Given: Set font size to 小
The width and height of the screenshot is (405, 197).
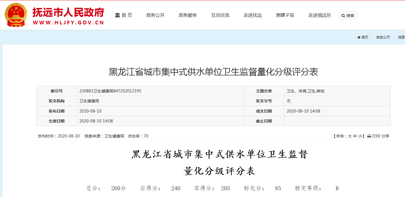Looking at the screenshot, I should tap(360, 136).
